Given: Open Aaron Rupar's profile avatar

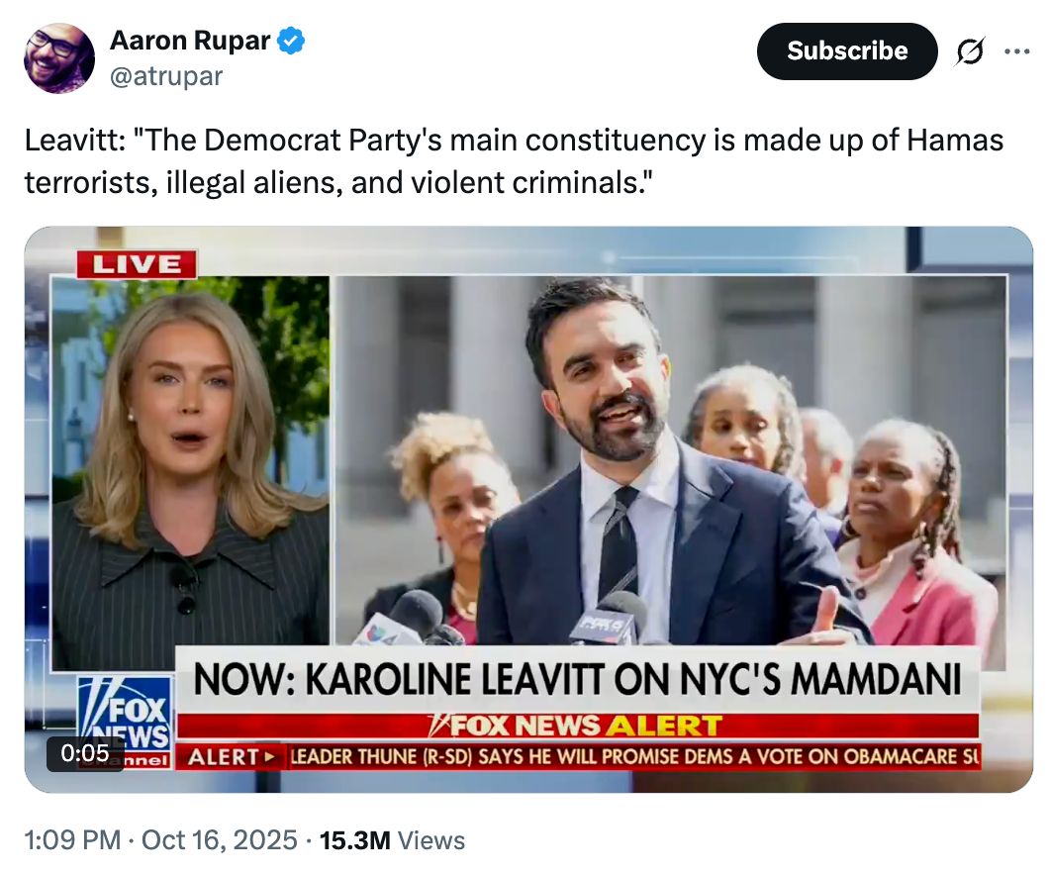Looking at the screenshot, I should point(58,58).
